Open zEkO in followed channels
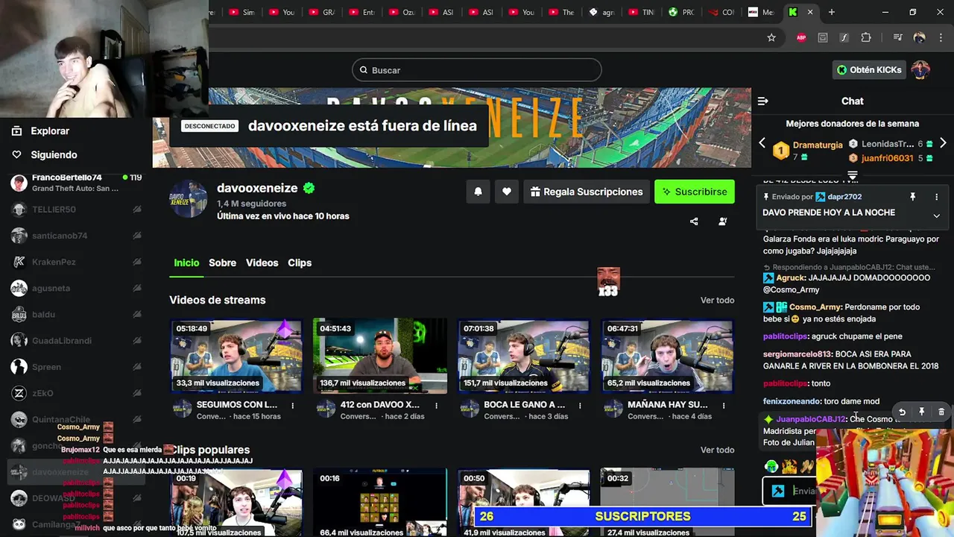This screenshot has height=537, width=954. [x=76, y=393]
